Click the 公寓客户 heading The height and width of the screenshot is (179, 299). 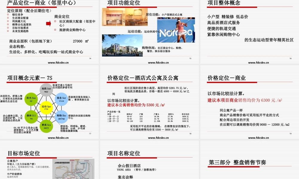coord(12,161)
